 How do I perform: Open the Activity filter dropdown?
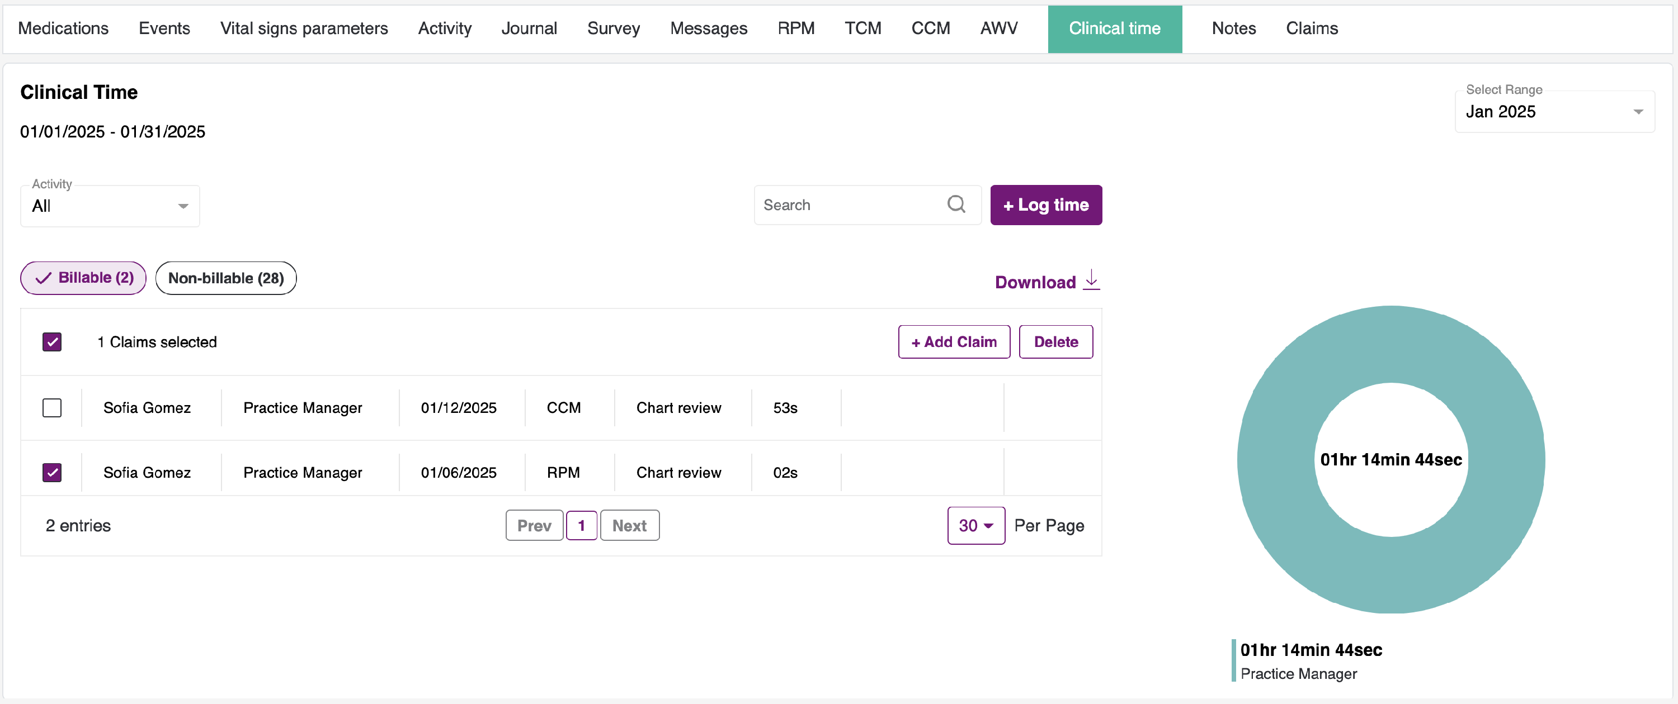[x=110, y=206]
